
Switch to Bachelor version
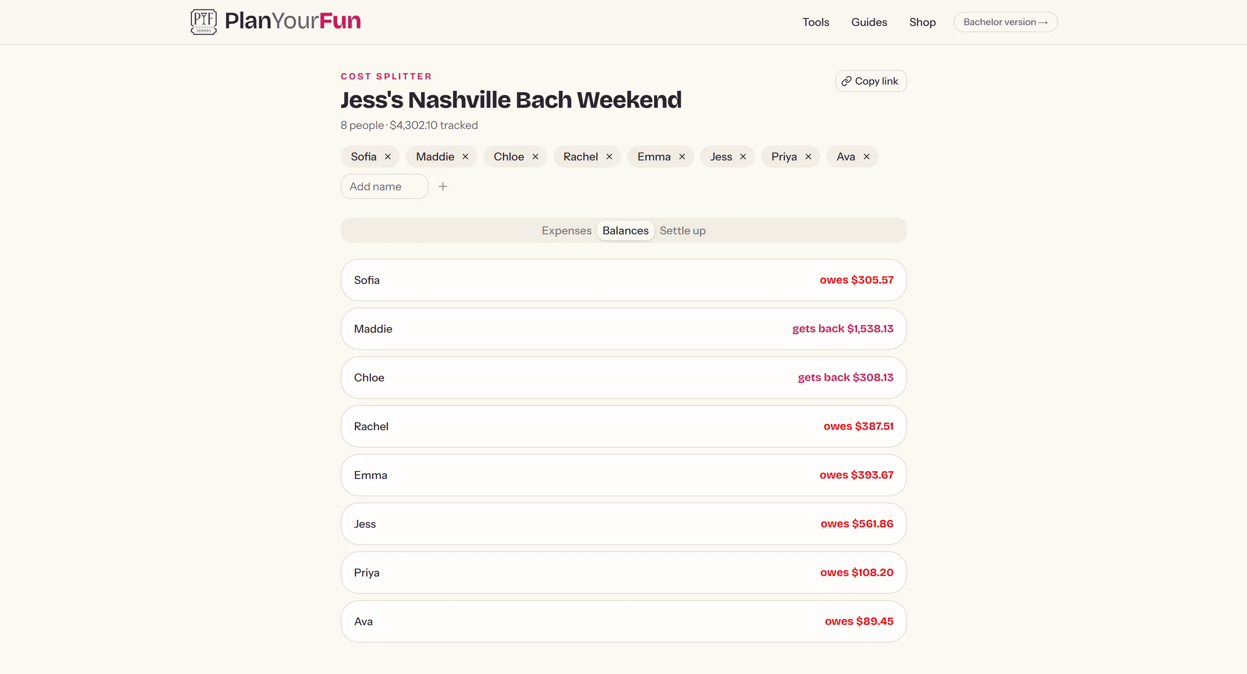(1005, 22)
